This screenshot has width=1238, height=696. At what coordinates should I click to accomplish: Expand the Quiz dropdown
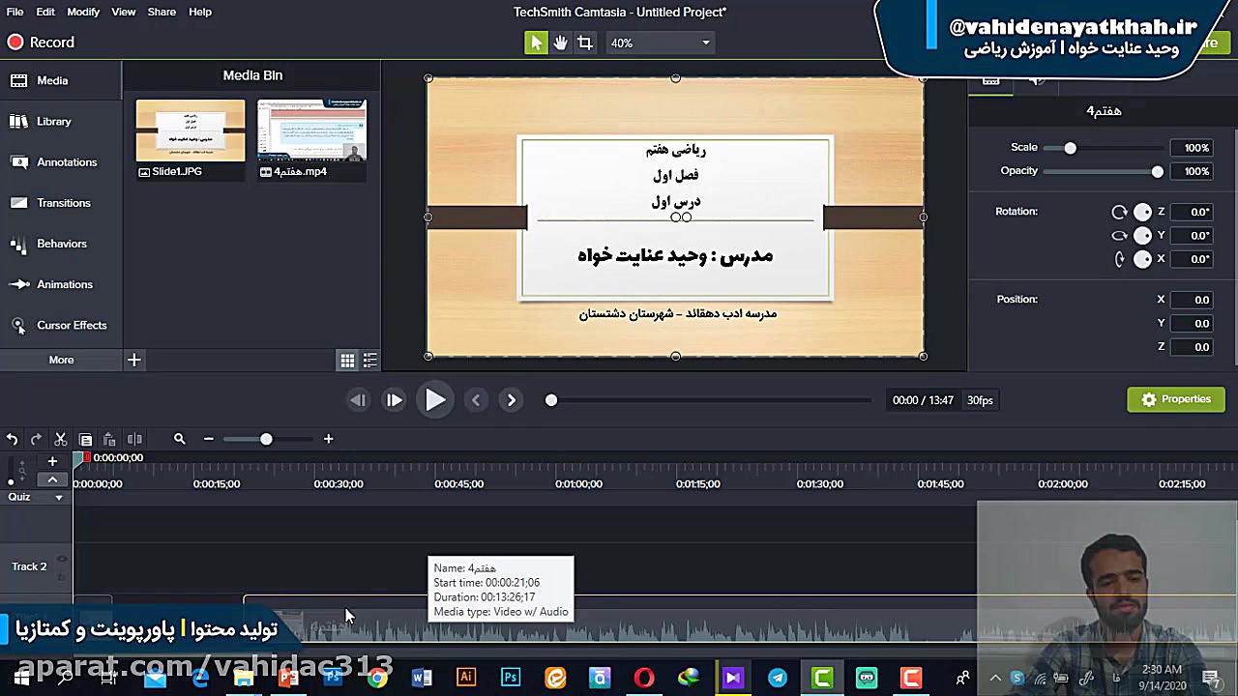(58, 496)
